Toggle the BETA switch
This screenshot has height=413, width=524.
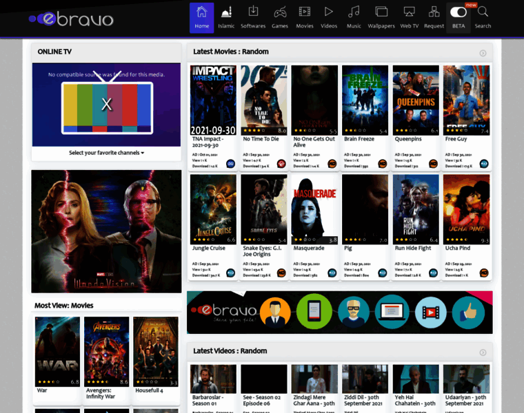(x=458, y=12)
